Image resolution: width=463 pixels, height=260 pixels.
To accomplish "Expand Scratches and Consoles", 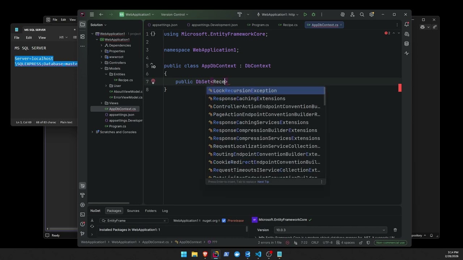I will (92, 132).
